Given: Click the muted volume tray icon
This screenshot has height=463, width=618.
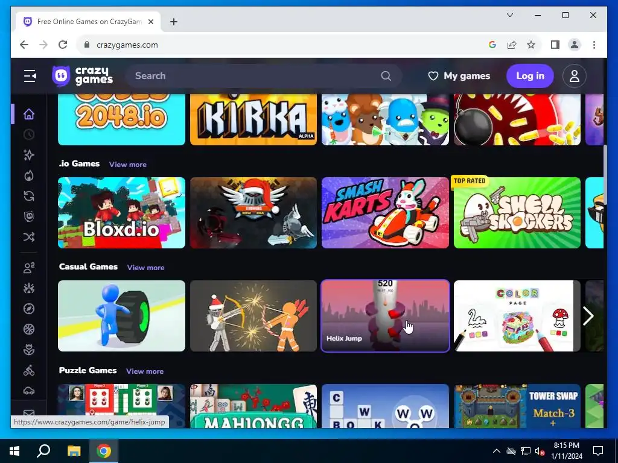Looking at the screenshot, I should (x=540, y=451).
